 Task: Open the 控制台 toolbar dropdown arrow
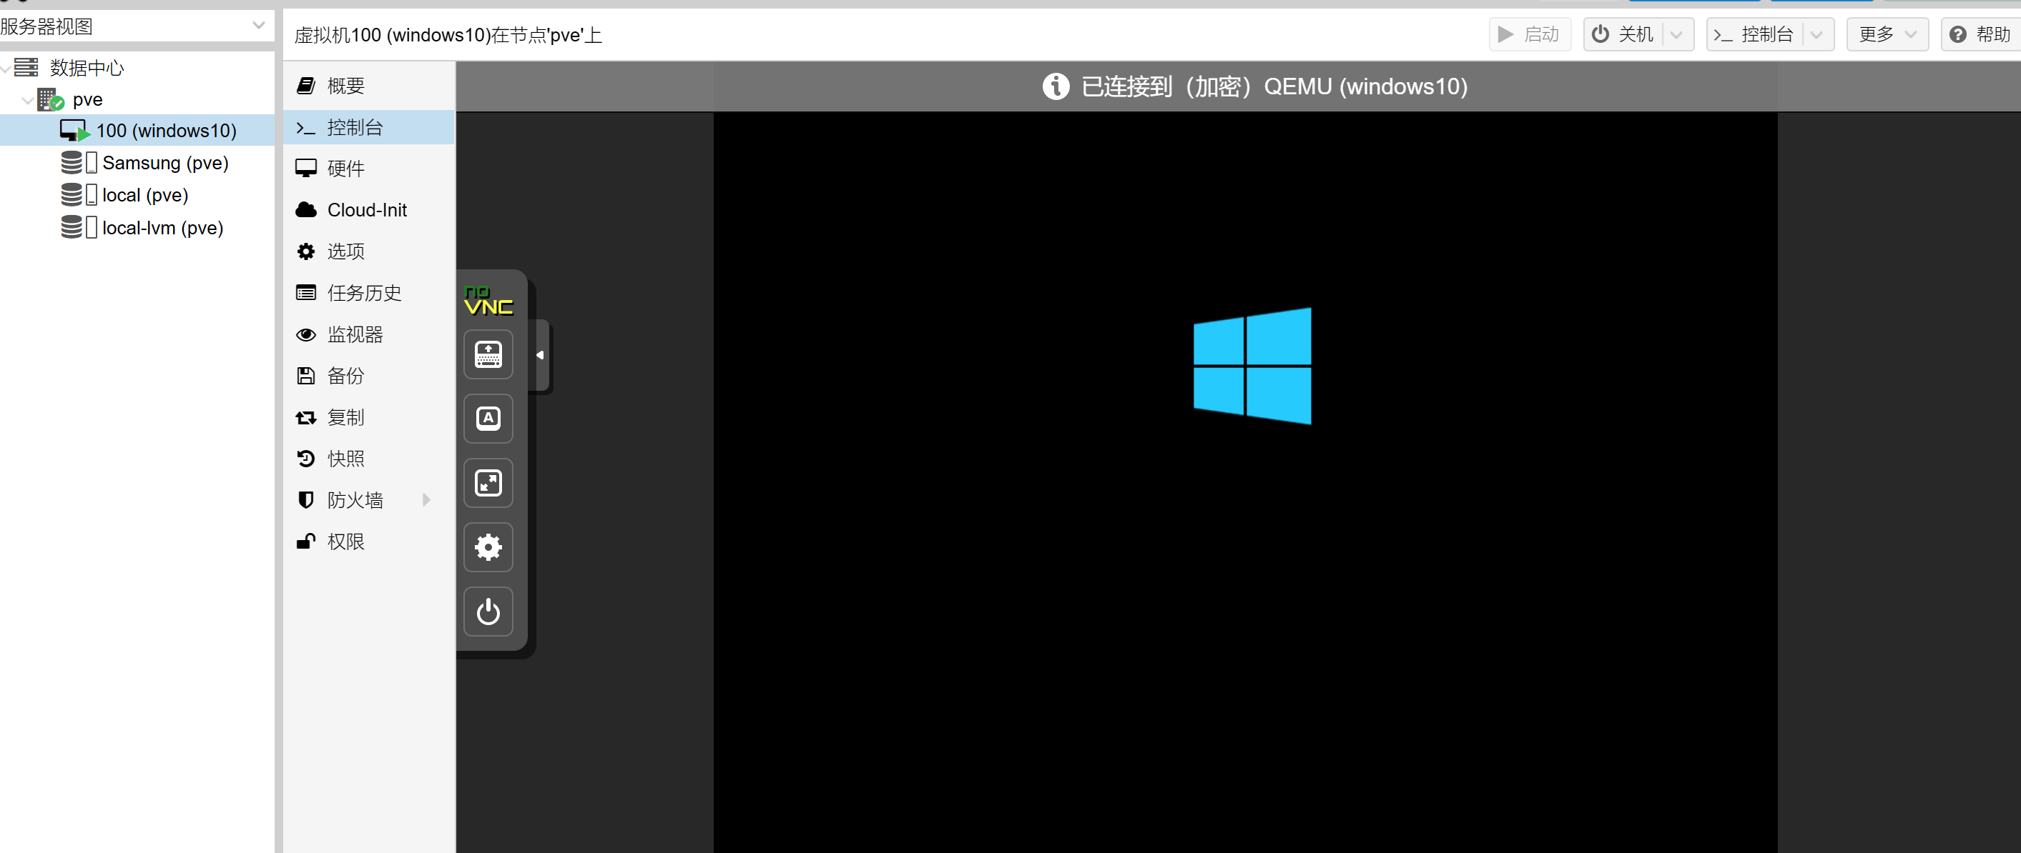(x=1817, y=34)
